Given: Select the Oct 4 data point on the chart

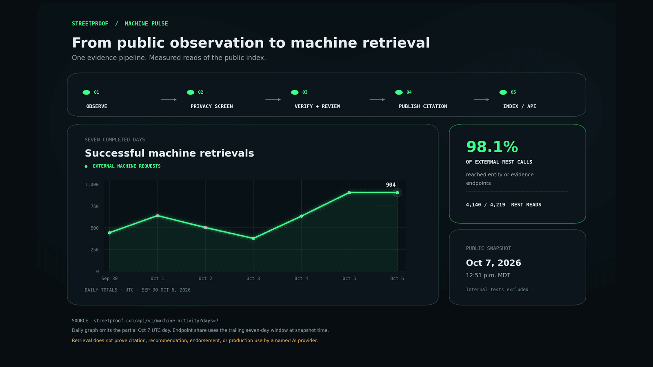Looking at the screenshot, I should coord(301,216).
